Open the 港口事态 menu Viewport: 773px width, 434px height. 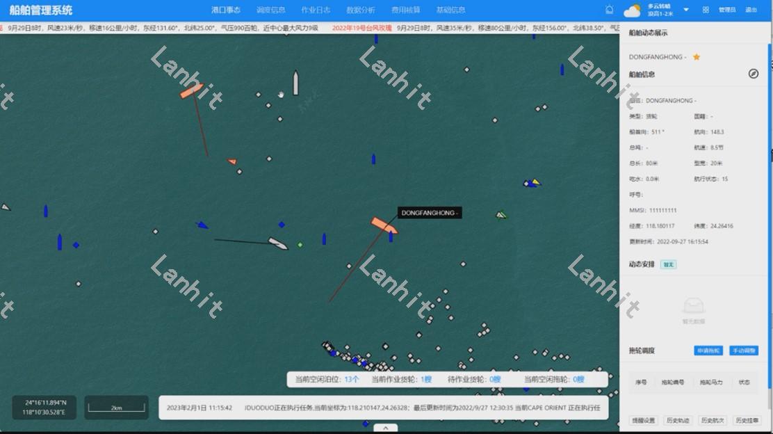[226, 10]
